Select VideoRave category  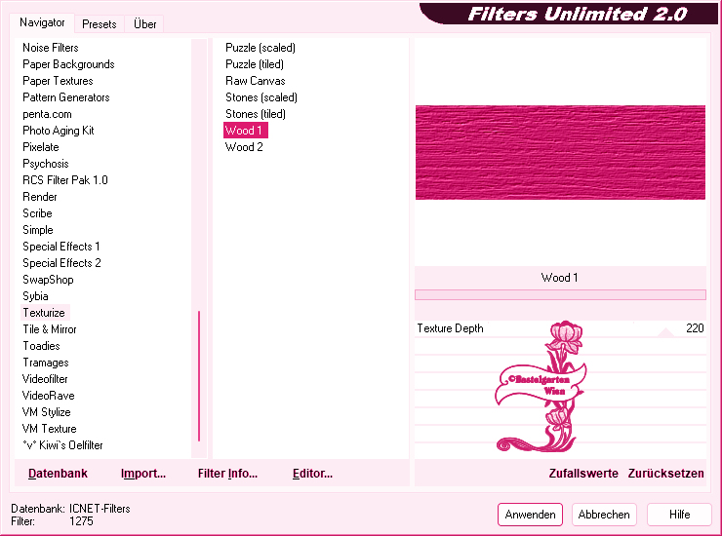[48, 396]
